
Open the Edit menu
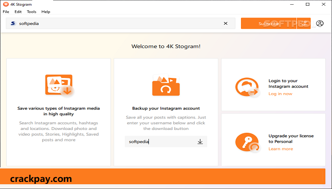[18, 12]
